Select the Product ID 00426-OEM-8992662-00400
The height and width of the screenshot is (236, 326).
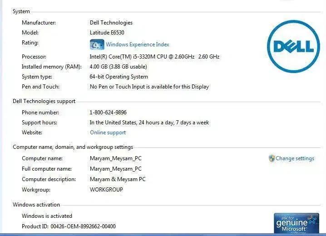(69, 226)
